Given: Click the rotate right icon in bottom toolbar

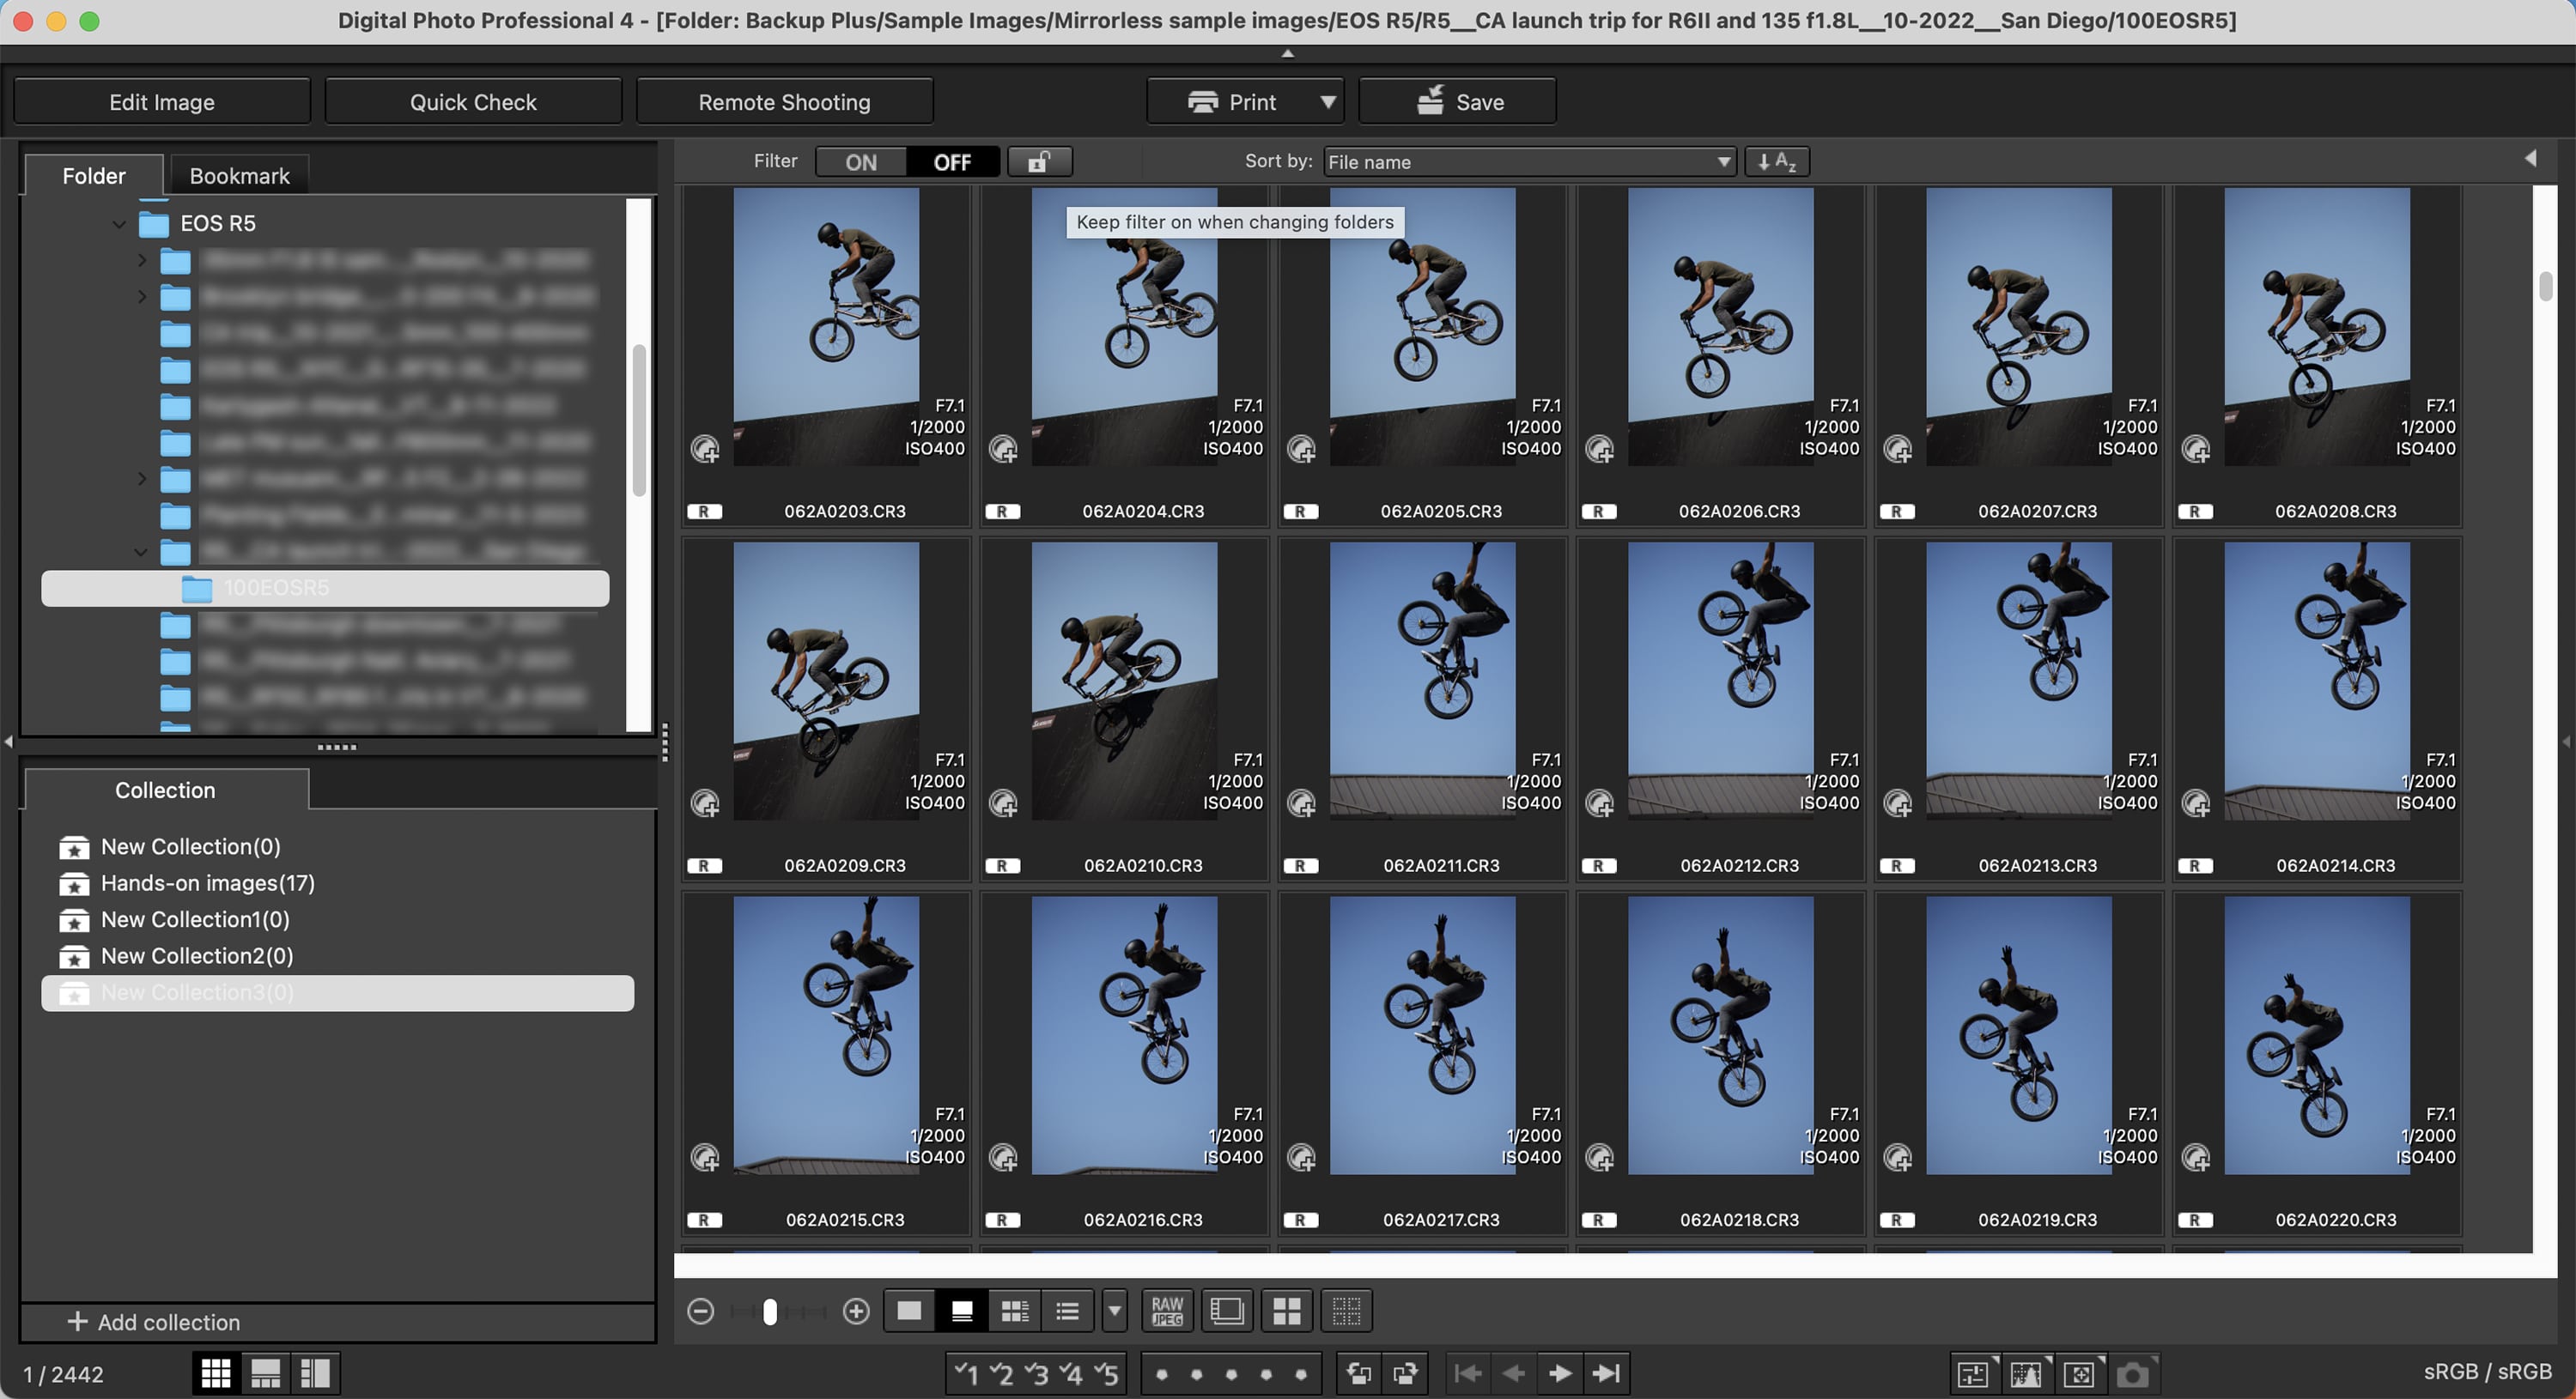Looking at the screenshot, I should [1406, 1373].
